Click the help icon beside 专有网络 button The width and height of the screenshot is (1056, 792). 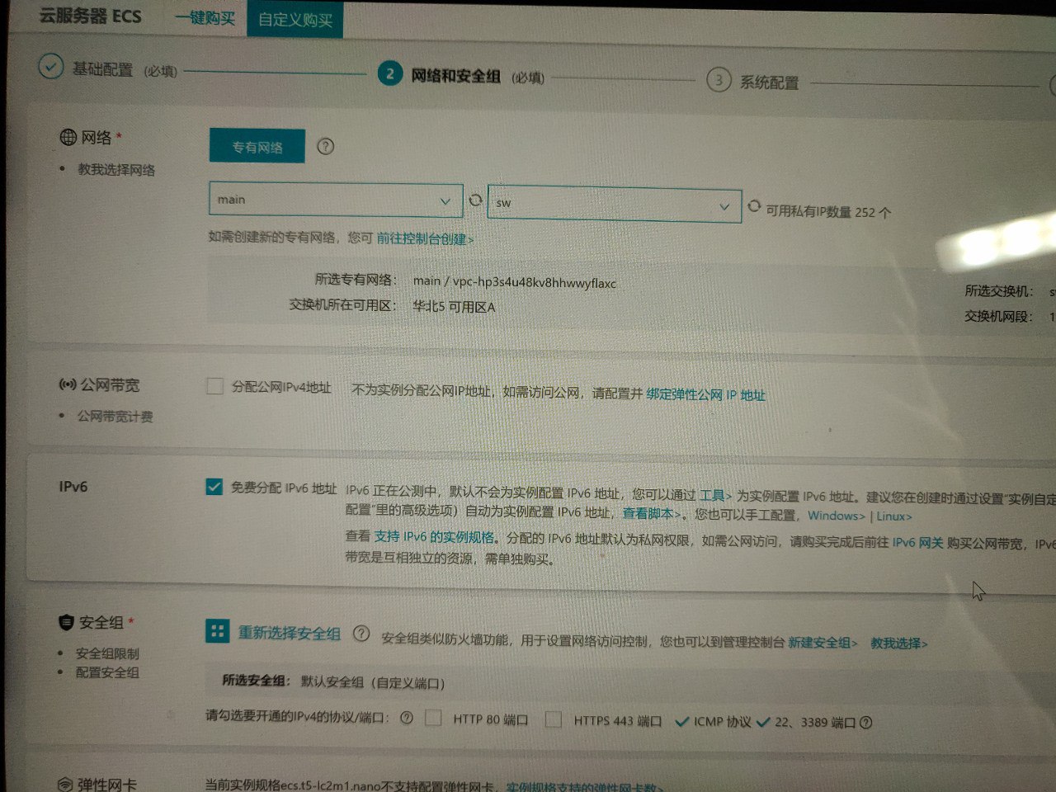pos(326,147)
